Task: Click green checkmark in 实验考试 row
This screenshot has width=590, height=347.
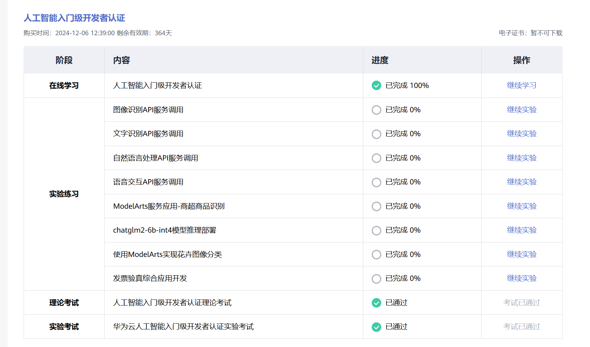Action: click(x=376, y=327)
